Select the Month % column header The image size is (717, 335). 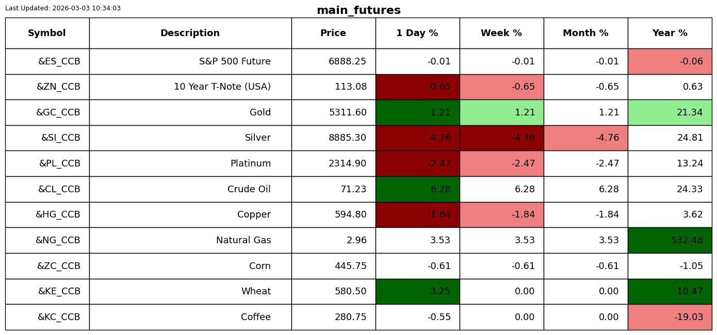(585, 33)
